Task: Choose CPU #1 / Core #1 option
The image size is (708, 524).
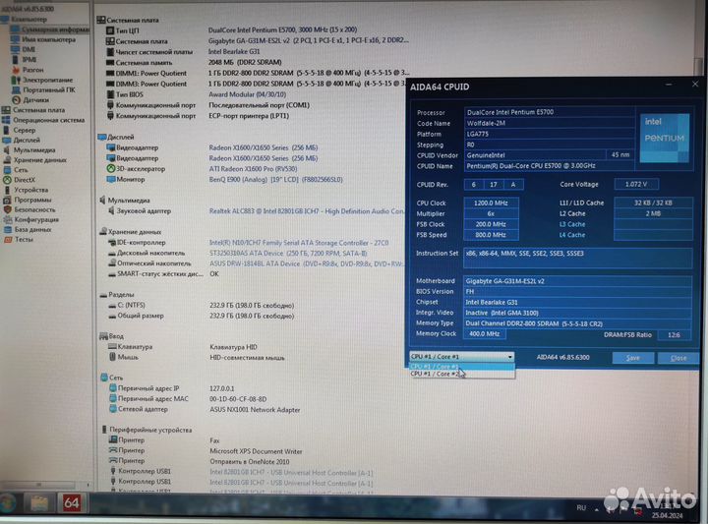Action: click(x=461, y=367)
